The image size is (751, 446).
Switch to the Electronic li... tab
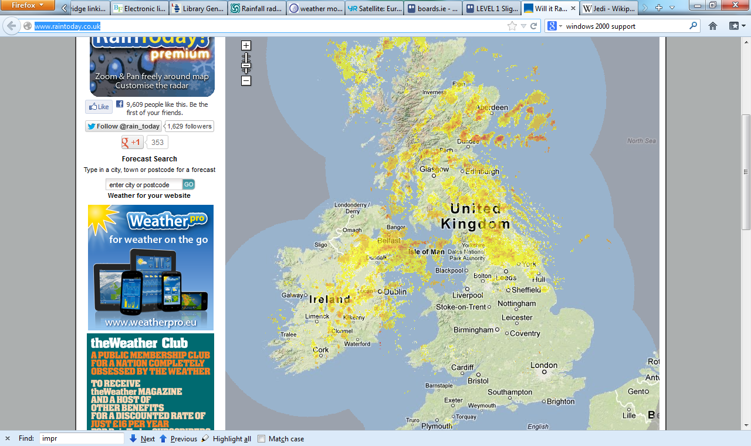139,9
